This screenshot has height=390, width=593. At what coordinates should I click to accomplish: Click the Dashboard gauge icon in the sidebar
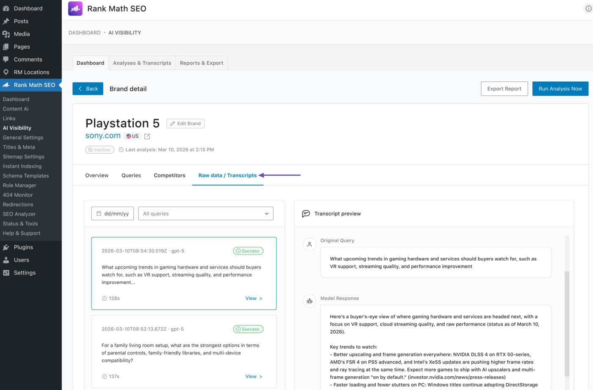tap(6, 8)
